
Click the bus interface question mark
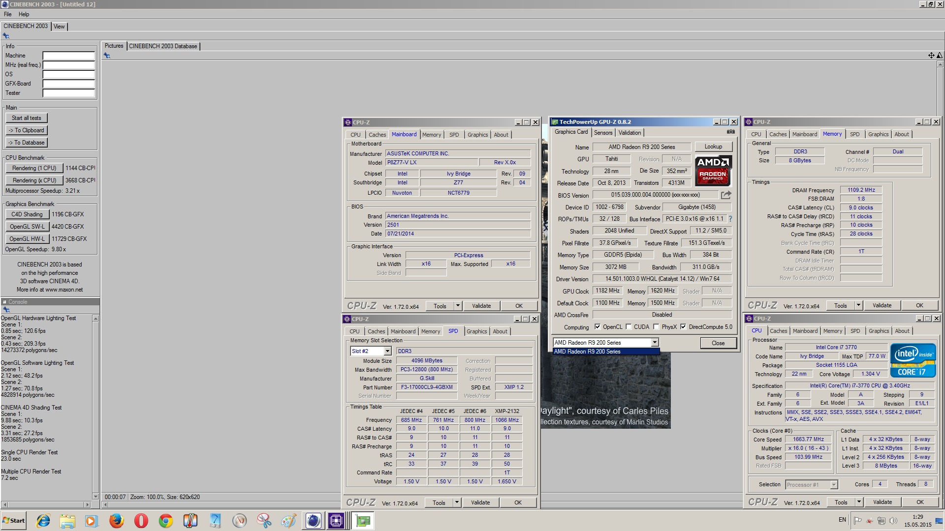(730, 219)
